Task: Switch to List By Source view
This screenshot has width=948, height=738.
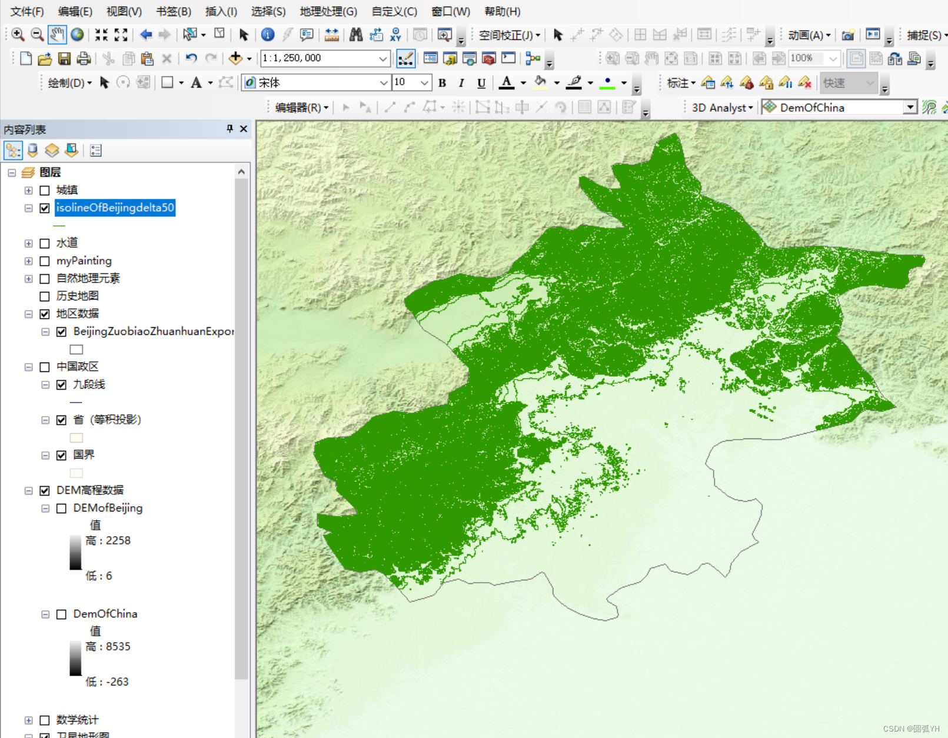Action: [32, 151]
